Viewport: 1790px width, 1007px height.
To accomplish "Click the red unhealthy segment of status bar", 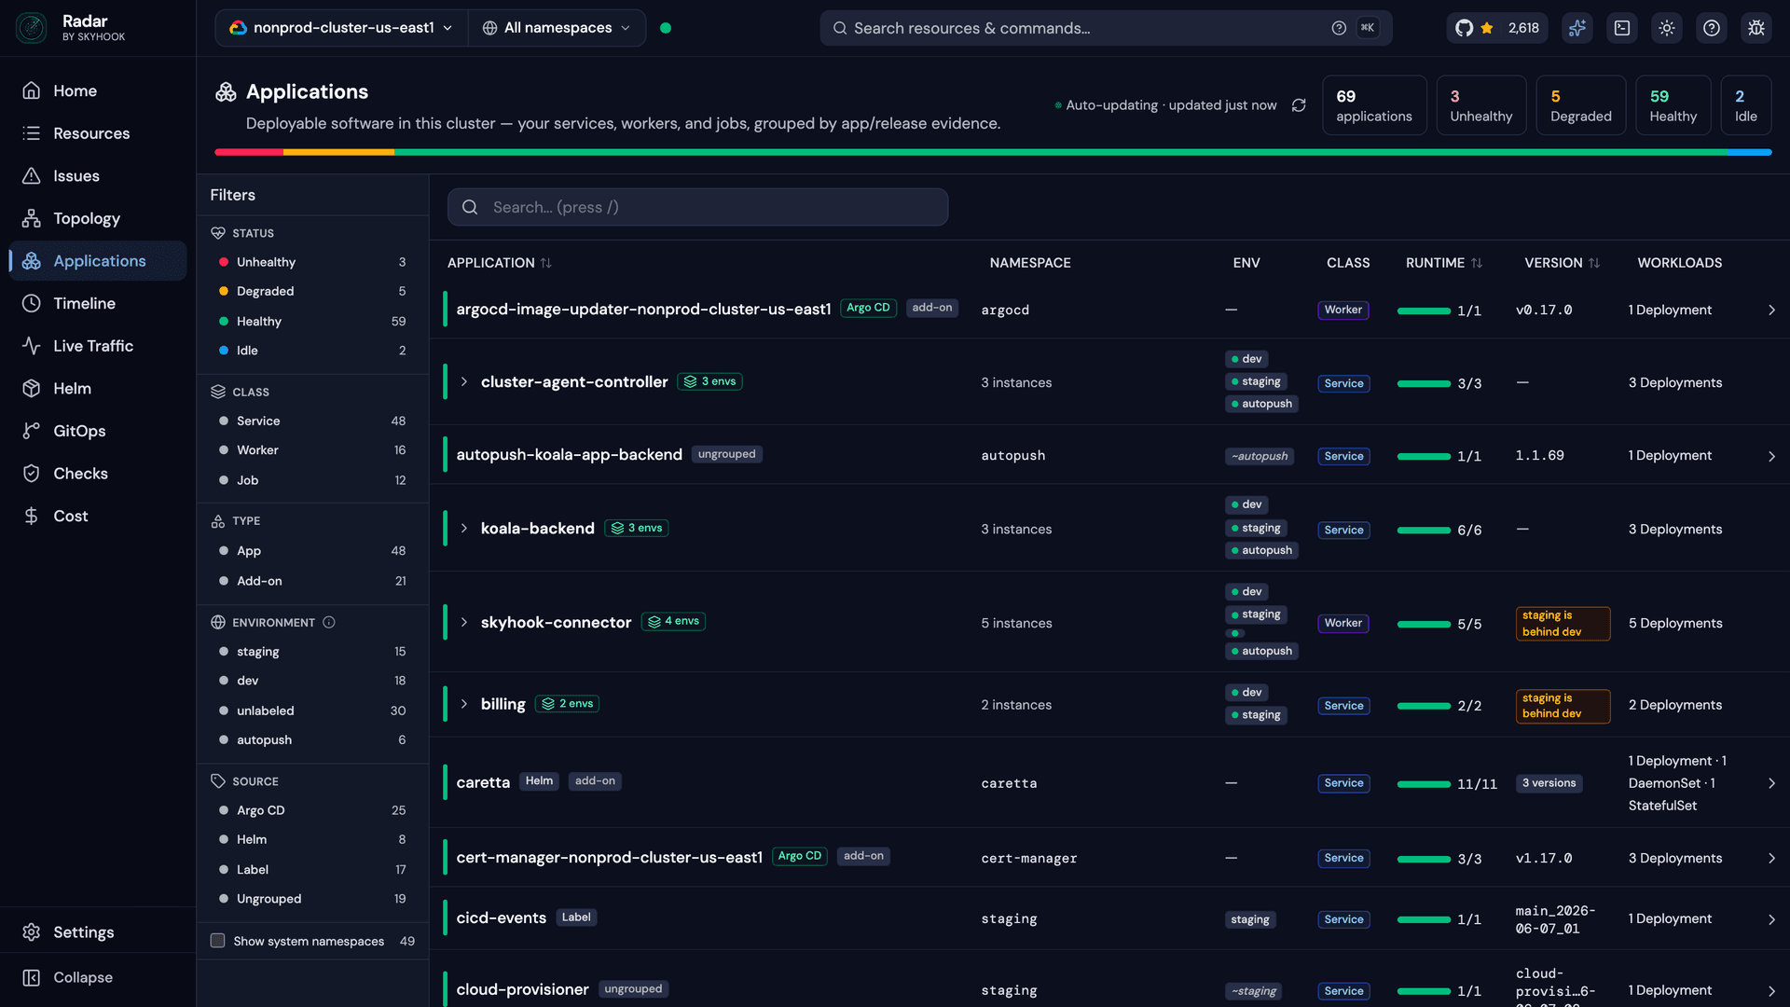I will tap(249, 152).
